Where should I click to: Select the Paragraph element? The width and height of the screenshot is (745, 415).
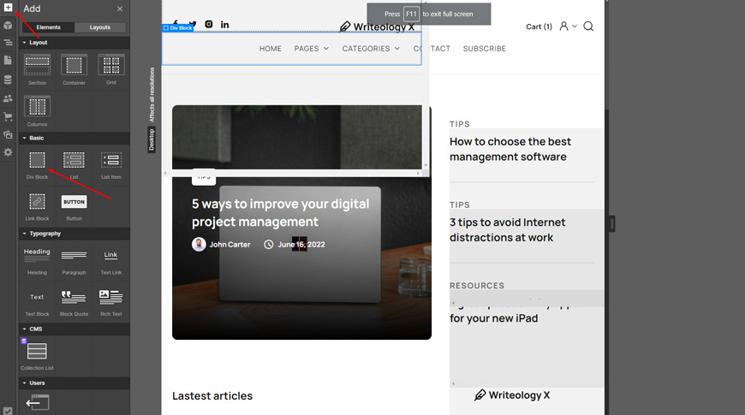[74, 260]
